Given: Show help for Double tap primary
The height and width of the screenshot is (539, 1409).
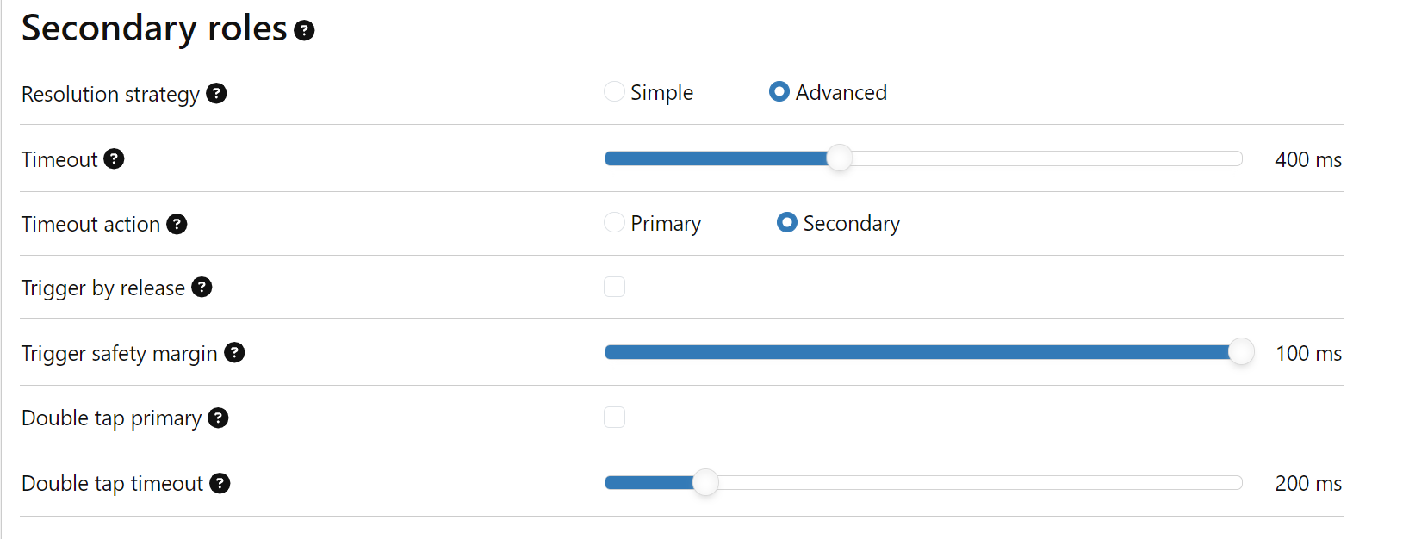Looking at the screenshot, I should [x=219, y=418].
